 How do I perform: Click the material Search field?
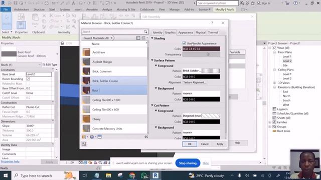[112, 31]
